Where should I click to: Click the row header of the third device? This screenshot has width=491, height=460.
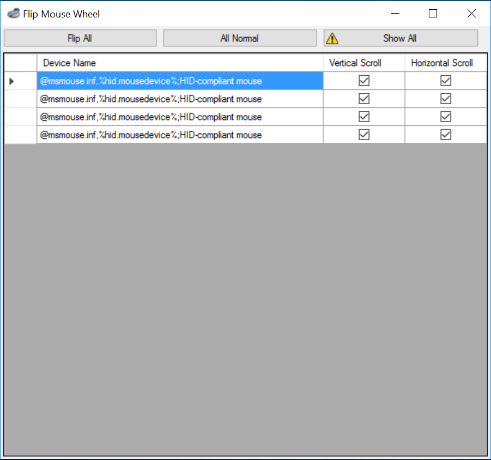point(21,117)
